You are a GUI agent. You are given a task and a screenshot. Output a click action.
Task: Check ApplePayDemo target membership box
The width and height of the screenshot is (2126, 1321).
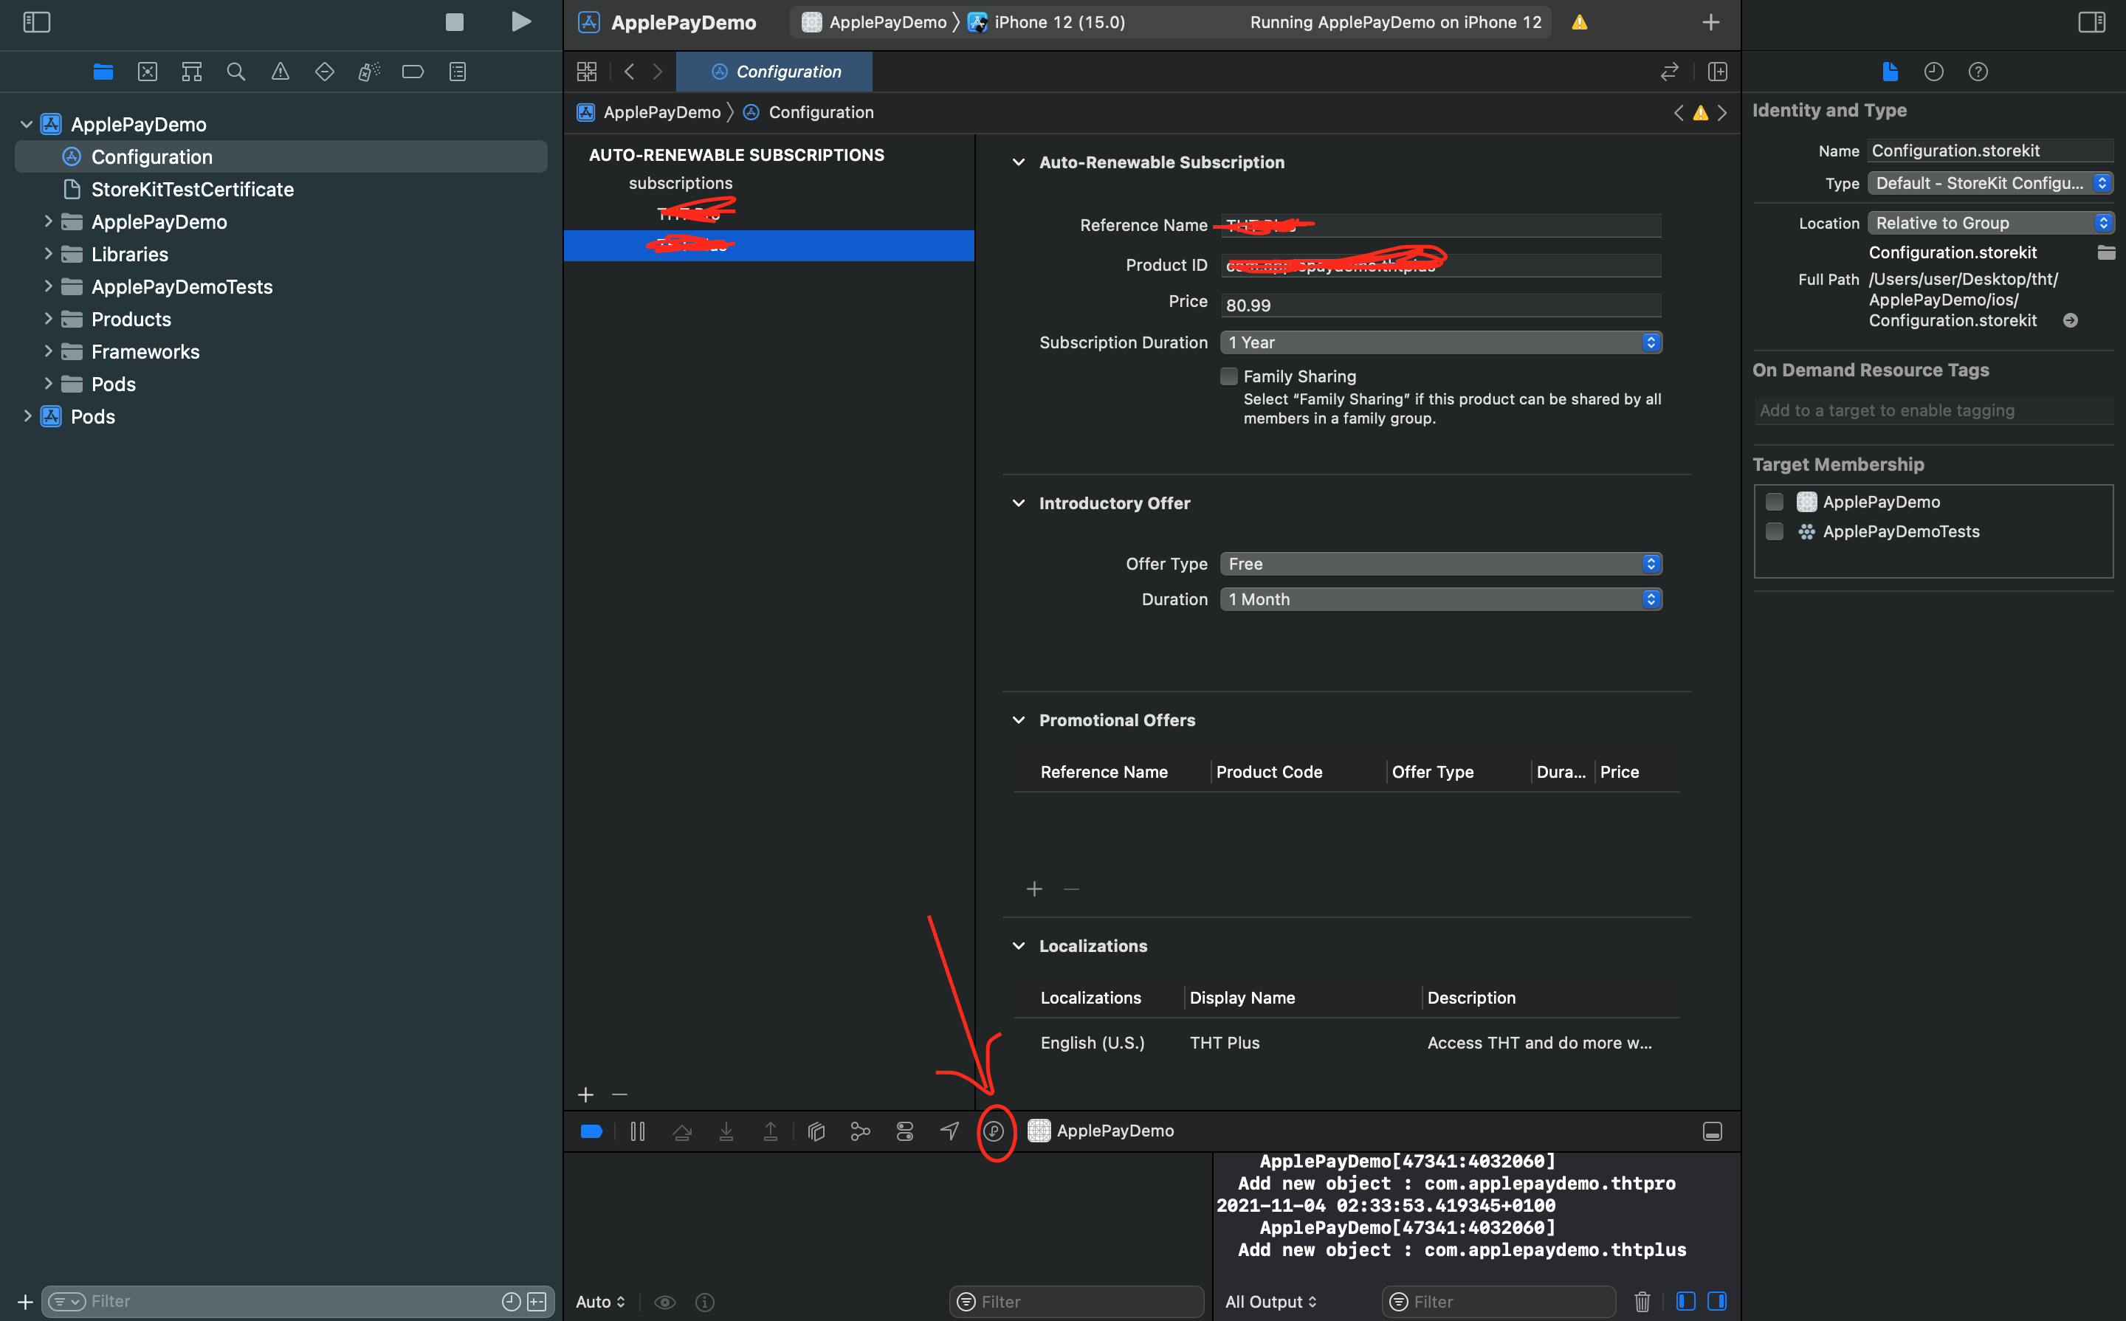1774,502
